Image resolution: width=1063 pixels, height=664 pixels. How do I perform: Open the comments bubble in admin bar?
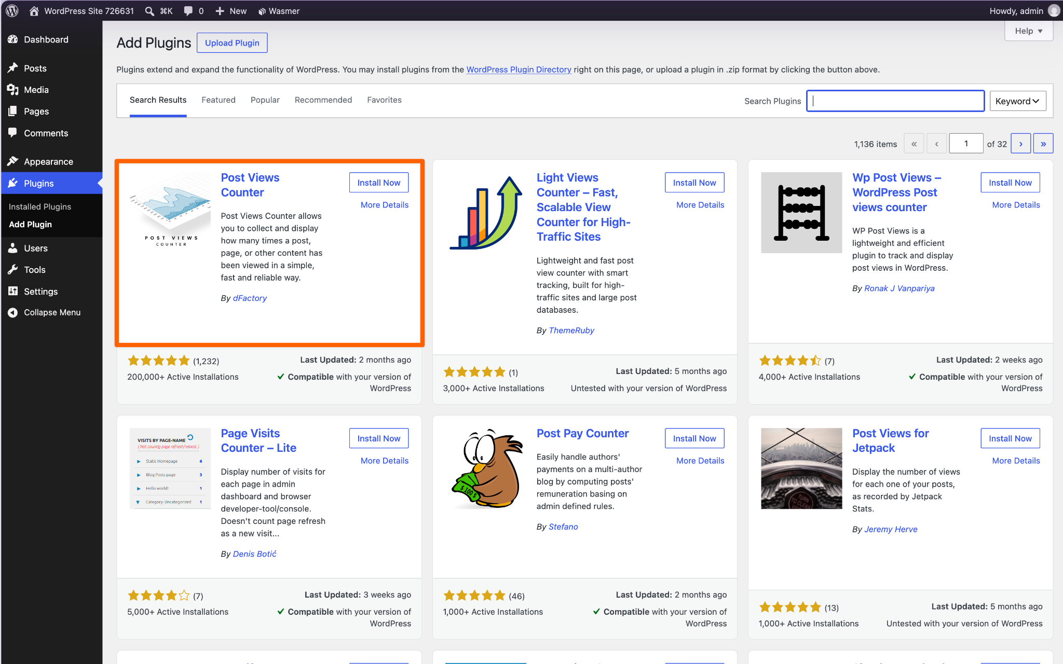(188, 11)
